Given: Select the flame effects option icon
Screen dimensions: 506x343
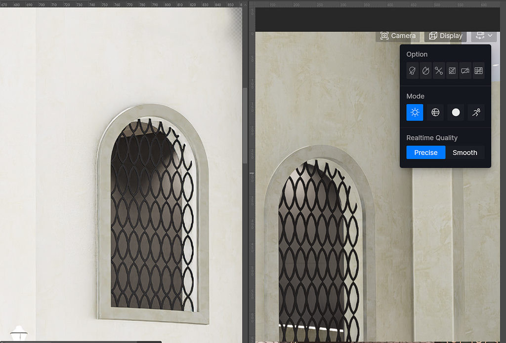Looking at the screenshot, I should click(x=425, y=71).
